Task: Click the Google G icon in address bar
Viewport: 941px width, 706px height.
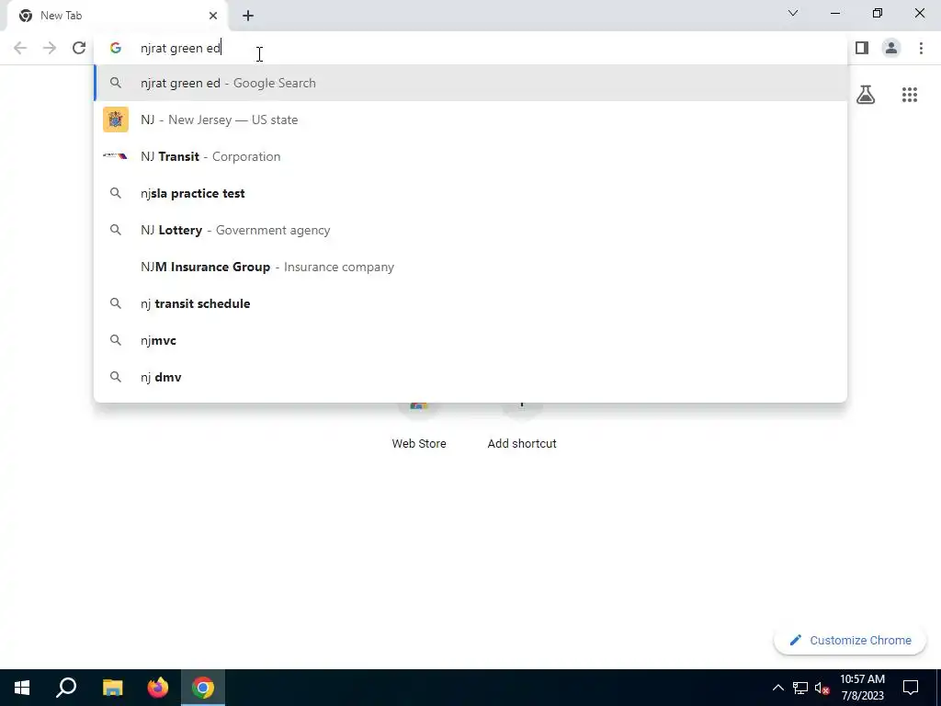Action: pos(116,48)
